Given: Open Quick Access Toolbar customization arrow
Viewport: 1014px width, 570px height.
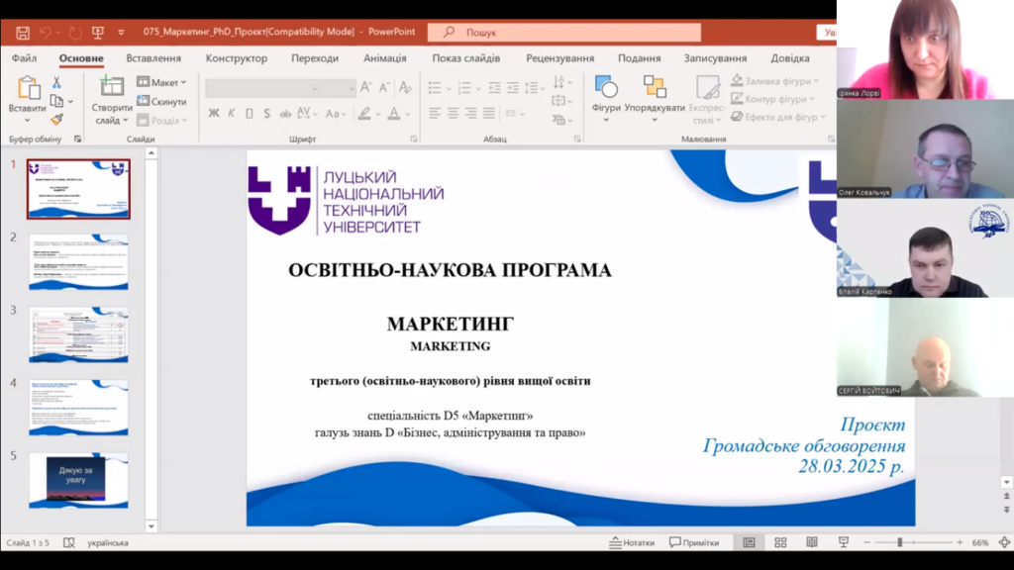Looking at the screenshot, I should (x=121, y=33).
